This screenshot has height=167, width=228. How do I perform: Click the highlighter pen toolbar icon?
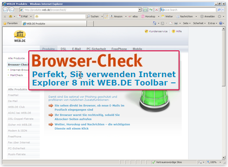tap(107, 17)
